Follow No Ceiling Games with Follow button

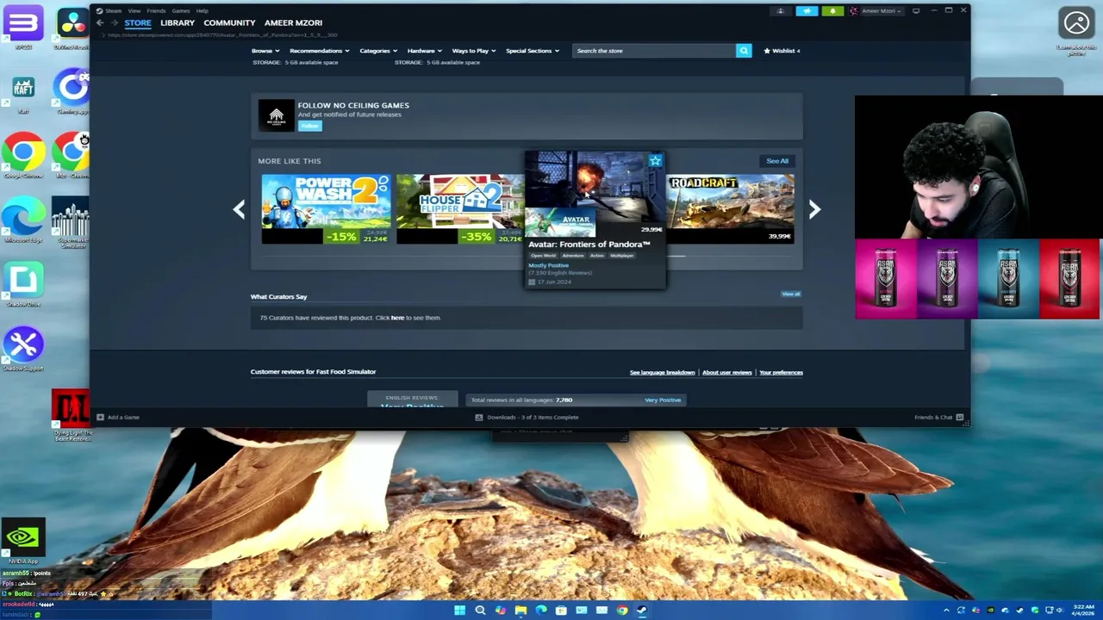pos(310,126)
